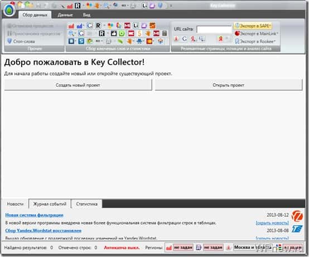This screenshot has height=257, width=309.
Task: Click Экспорт в Rookee button
Action: (255, 41)
